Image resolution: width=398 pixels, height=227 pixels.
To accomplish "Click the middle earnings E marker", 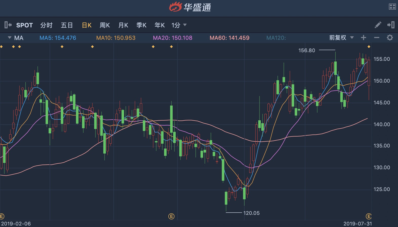I will click(171, 216).
